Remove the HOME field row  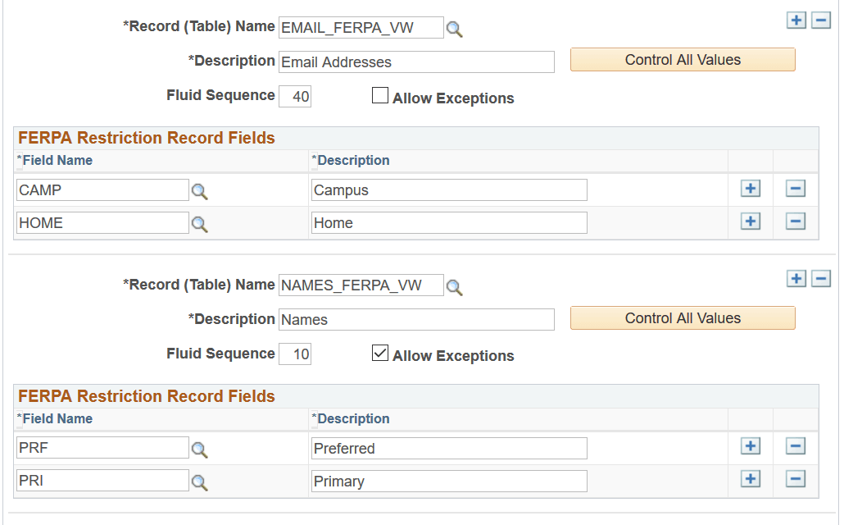click(x=795, y=221)
